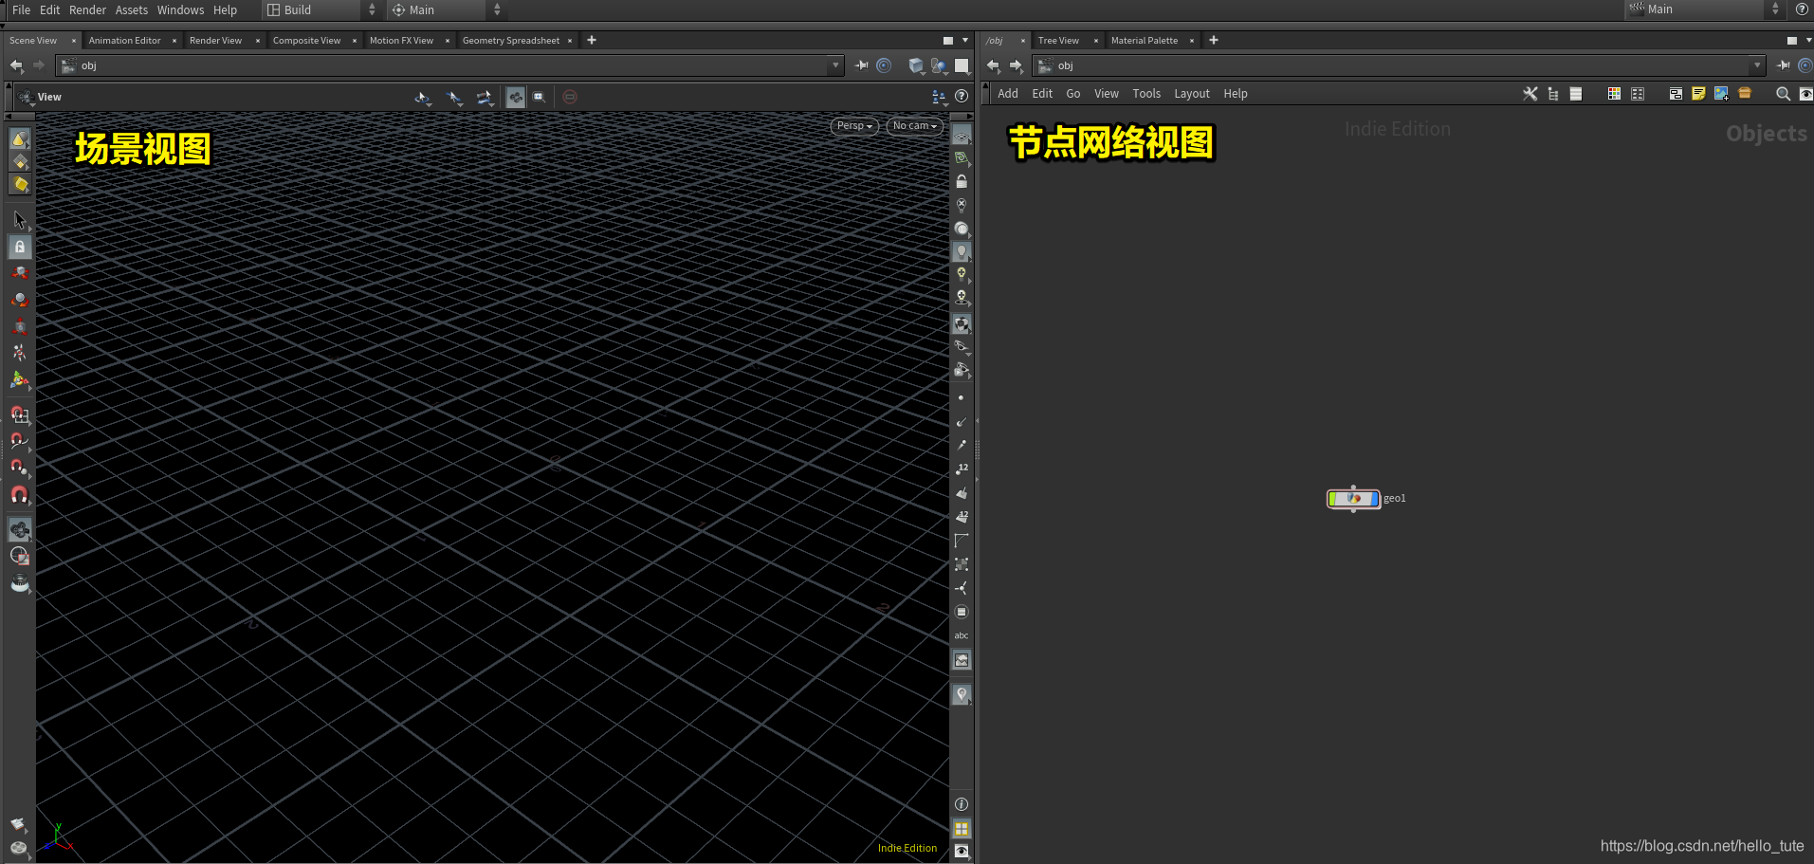Viewport: 1814px width, 864px height.
Task: Open the Render Region tool
Action: pyautogui.click(x=19, y=556)
